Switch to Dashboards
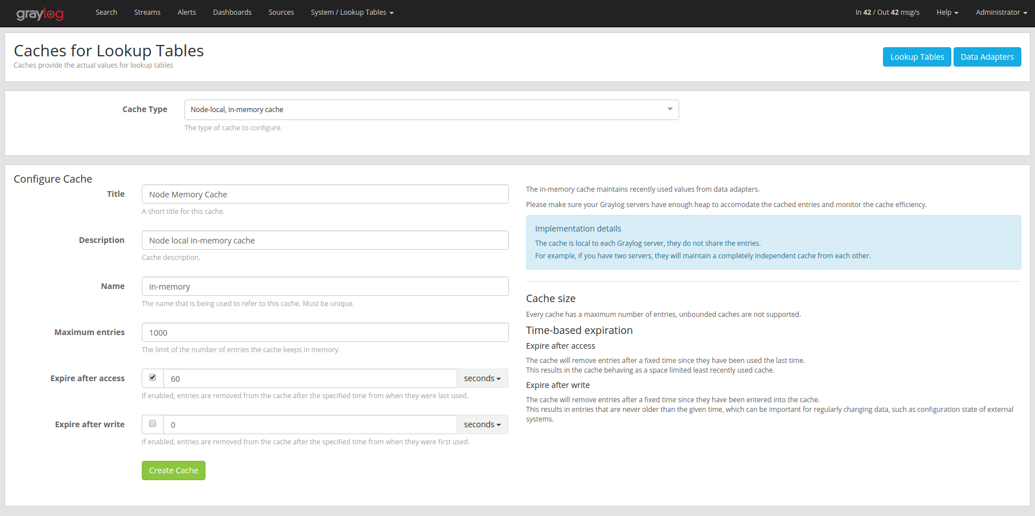The height and width of the screenshot is (516, 1035). point(232,13)
